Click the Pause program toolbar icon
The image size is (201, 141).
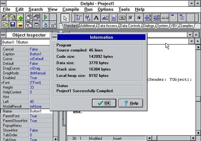53,17
